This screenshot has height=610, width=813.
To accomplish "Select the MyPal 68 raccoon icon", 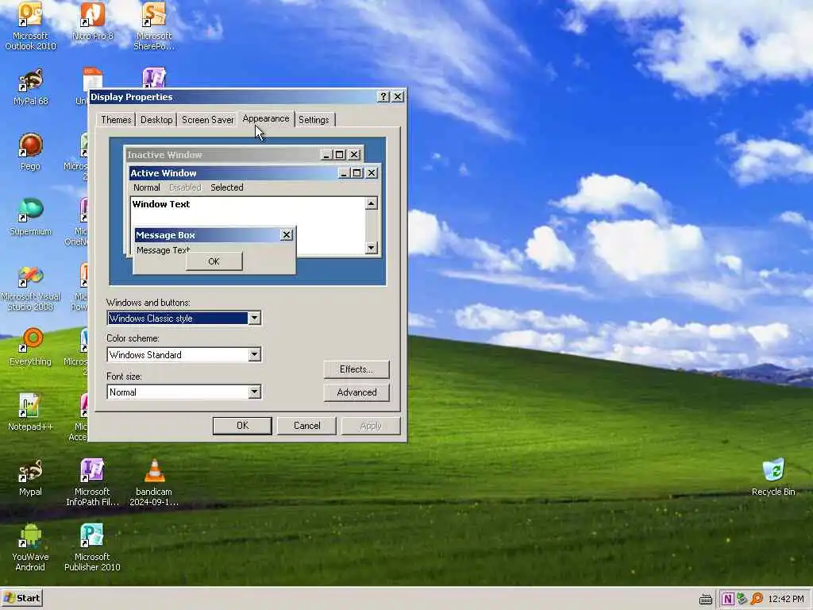I will click(x=30, y=87).
